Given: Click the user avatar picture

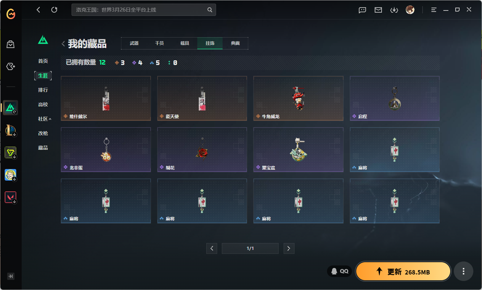Looking at the screenshot, I should pyautogui.click(x=410, y=10).
